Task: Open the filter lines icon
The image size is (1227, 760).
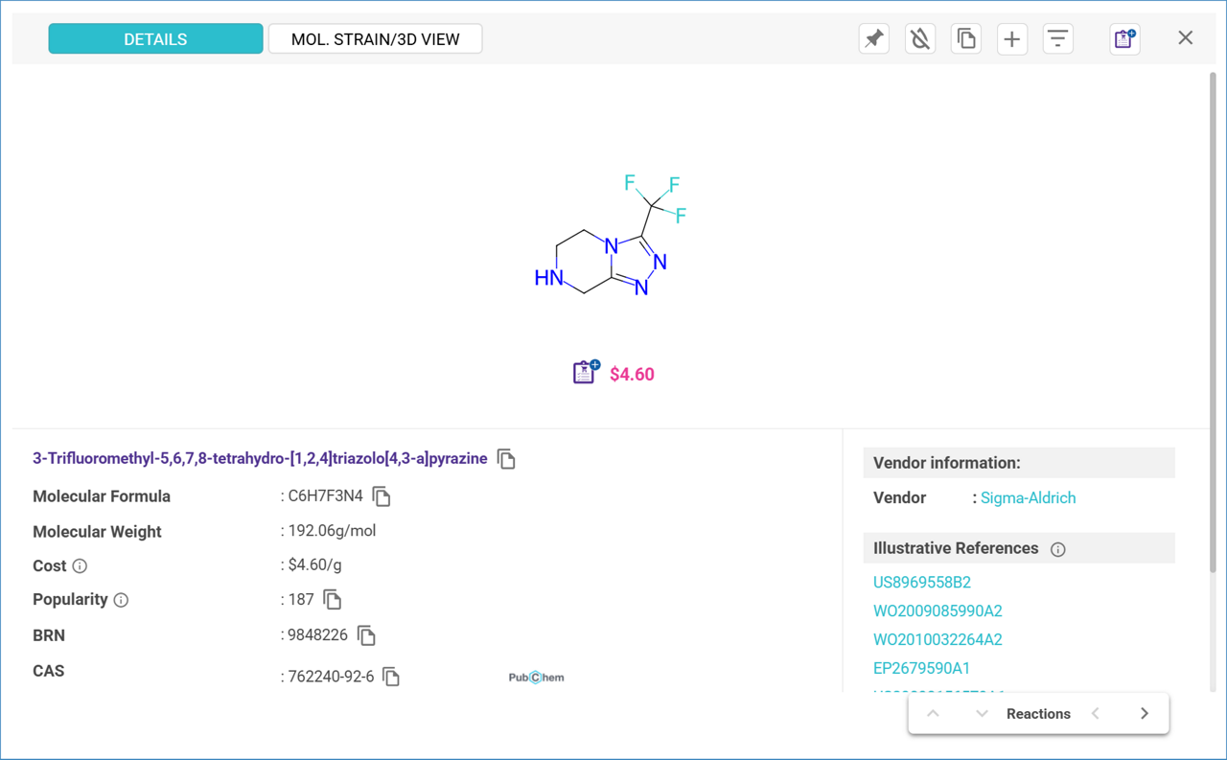Action: click(1057, 39)
